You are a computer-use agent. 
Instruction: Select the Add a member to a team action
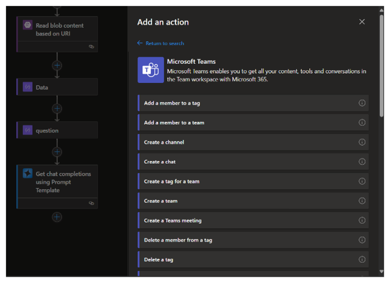point(253,123)
